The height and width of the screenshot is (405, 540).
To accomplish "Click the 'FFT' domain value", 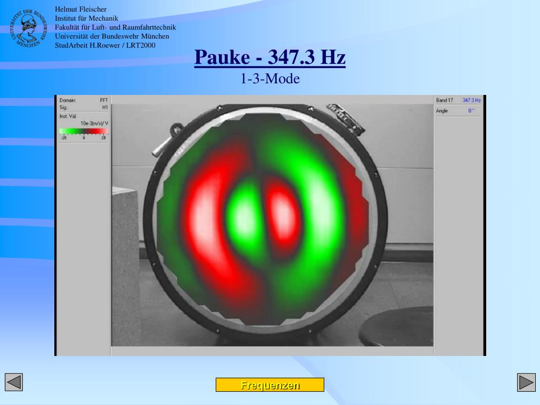I will point(104,100).
